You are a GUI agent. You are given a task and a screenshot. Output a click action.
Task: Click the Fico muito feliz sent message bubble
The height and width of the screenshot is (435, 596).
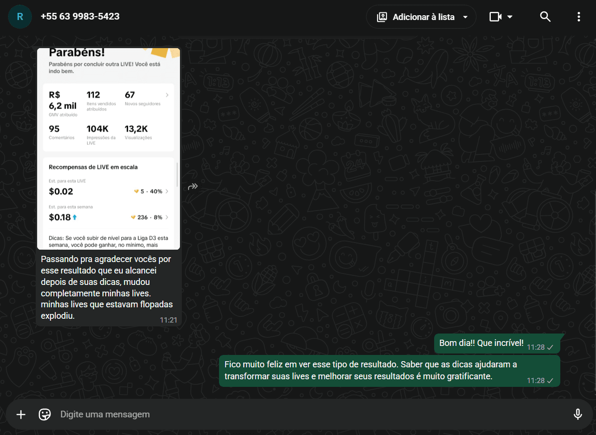click(389, 371)
